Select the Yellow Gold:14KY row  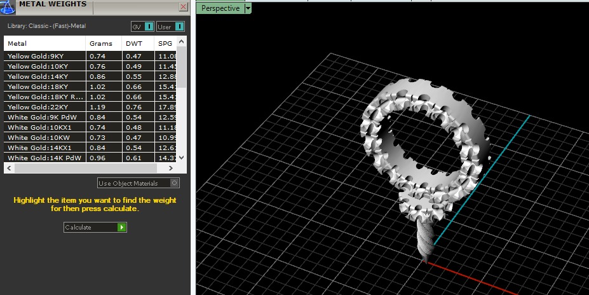coord(90,76)
